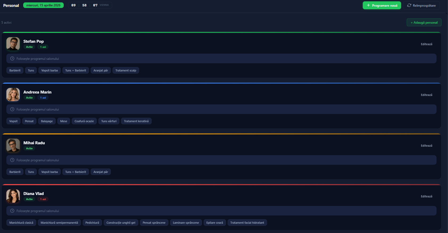448x233 pixels.
Task: Open Editează on Diana Vlad's card
Action: point(426,196)
